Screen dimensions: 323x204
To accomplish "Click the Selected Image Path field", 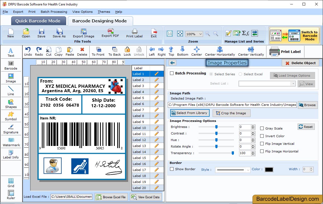I will coord(232,105).
